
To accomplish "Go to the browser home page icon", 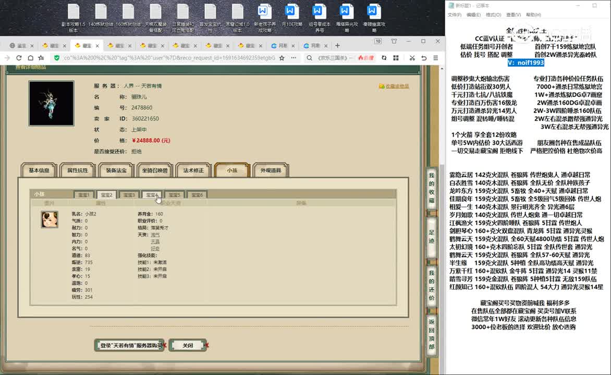I will pos(30,58).
